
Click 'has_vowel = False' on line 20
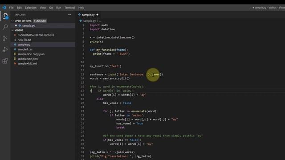click(x=117, y=103)
